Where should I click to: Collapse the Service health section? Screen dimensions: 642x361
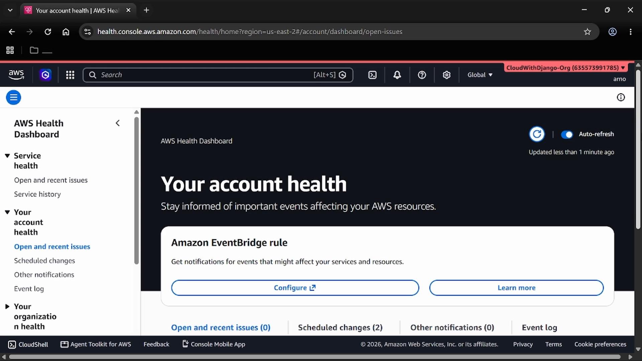pyautogui.click(x=7, y=156)
